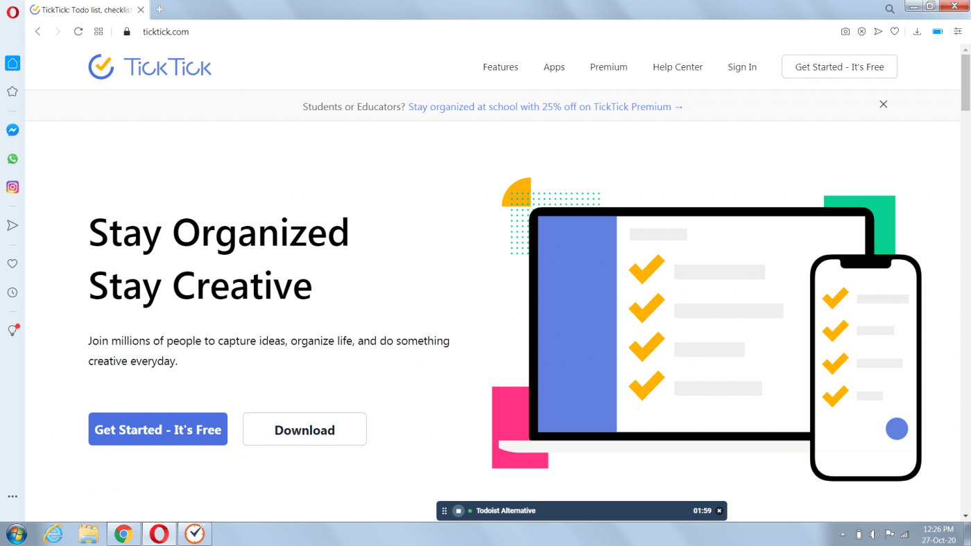Open the Apps menu item
This screenshot has width=971, height=546.
tap(554, 67)
